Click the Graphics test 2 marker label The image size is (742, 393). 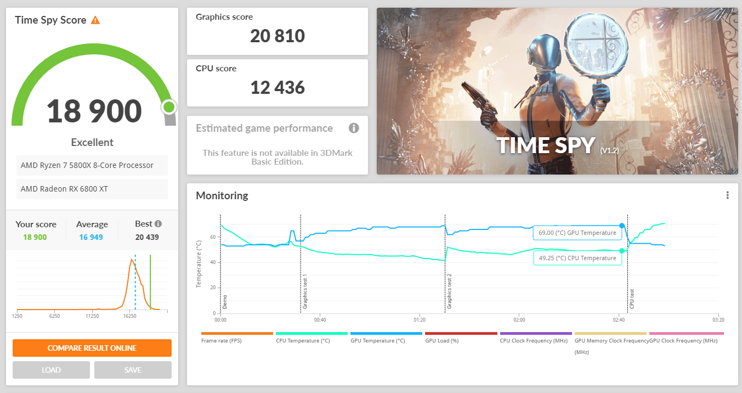tap(449, 291)
